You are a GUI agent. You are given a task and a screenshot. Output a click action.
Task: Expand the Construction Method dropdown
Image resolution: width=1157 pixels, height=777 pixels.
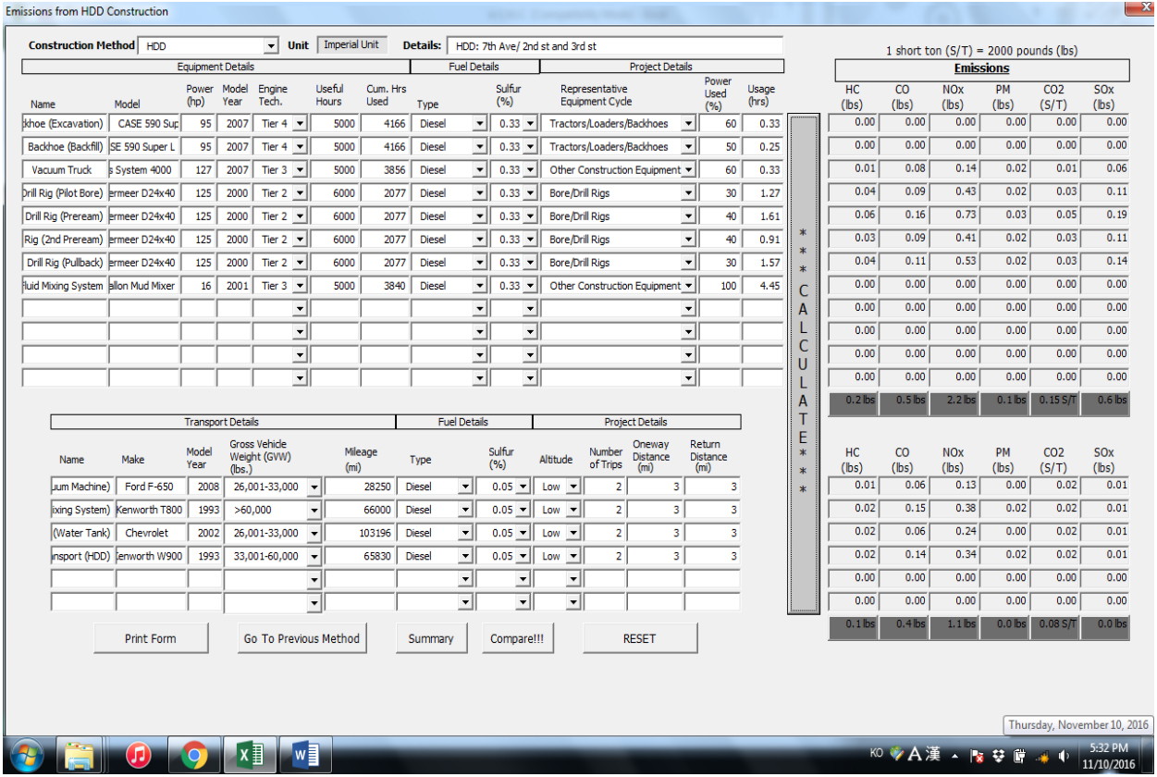pos(271,46)
